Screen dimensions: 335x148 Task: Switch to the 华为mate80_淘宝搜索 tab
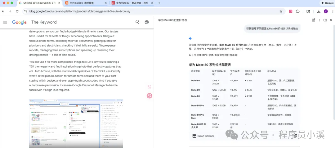85,3
